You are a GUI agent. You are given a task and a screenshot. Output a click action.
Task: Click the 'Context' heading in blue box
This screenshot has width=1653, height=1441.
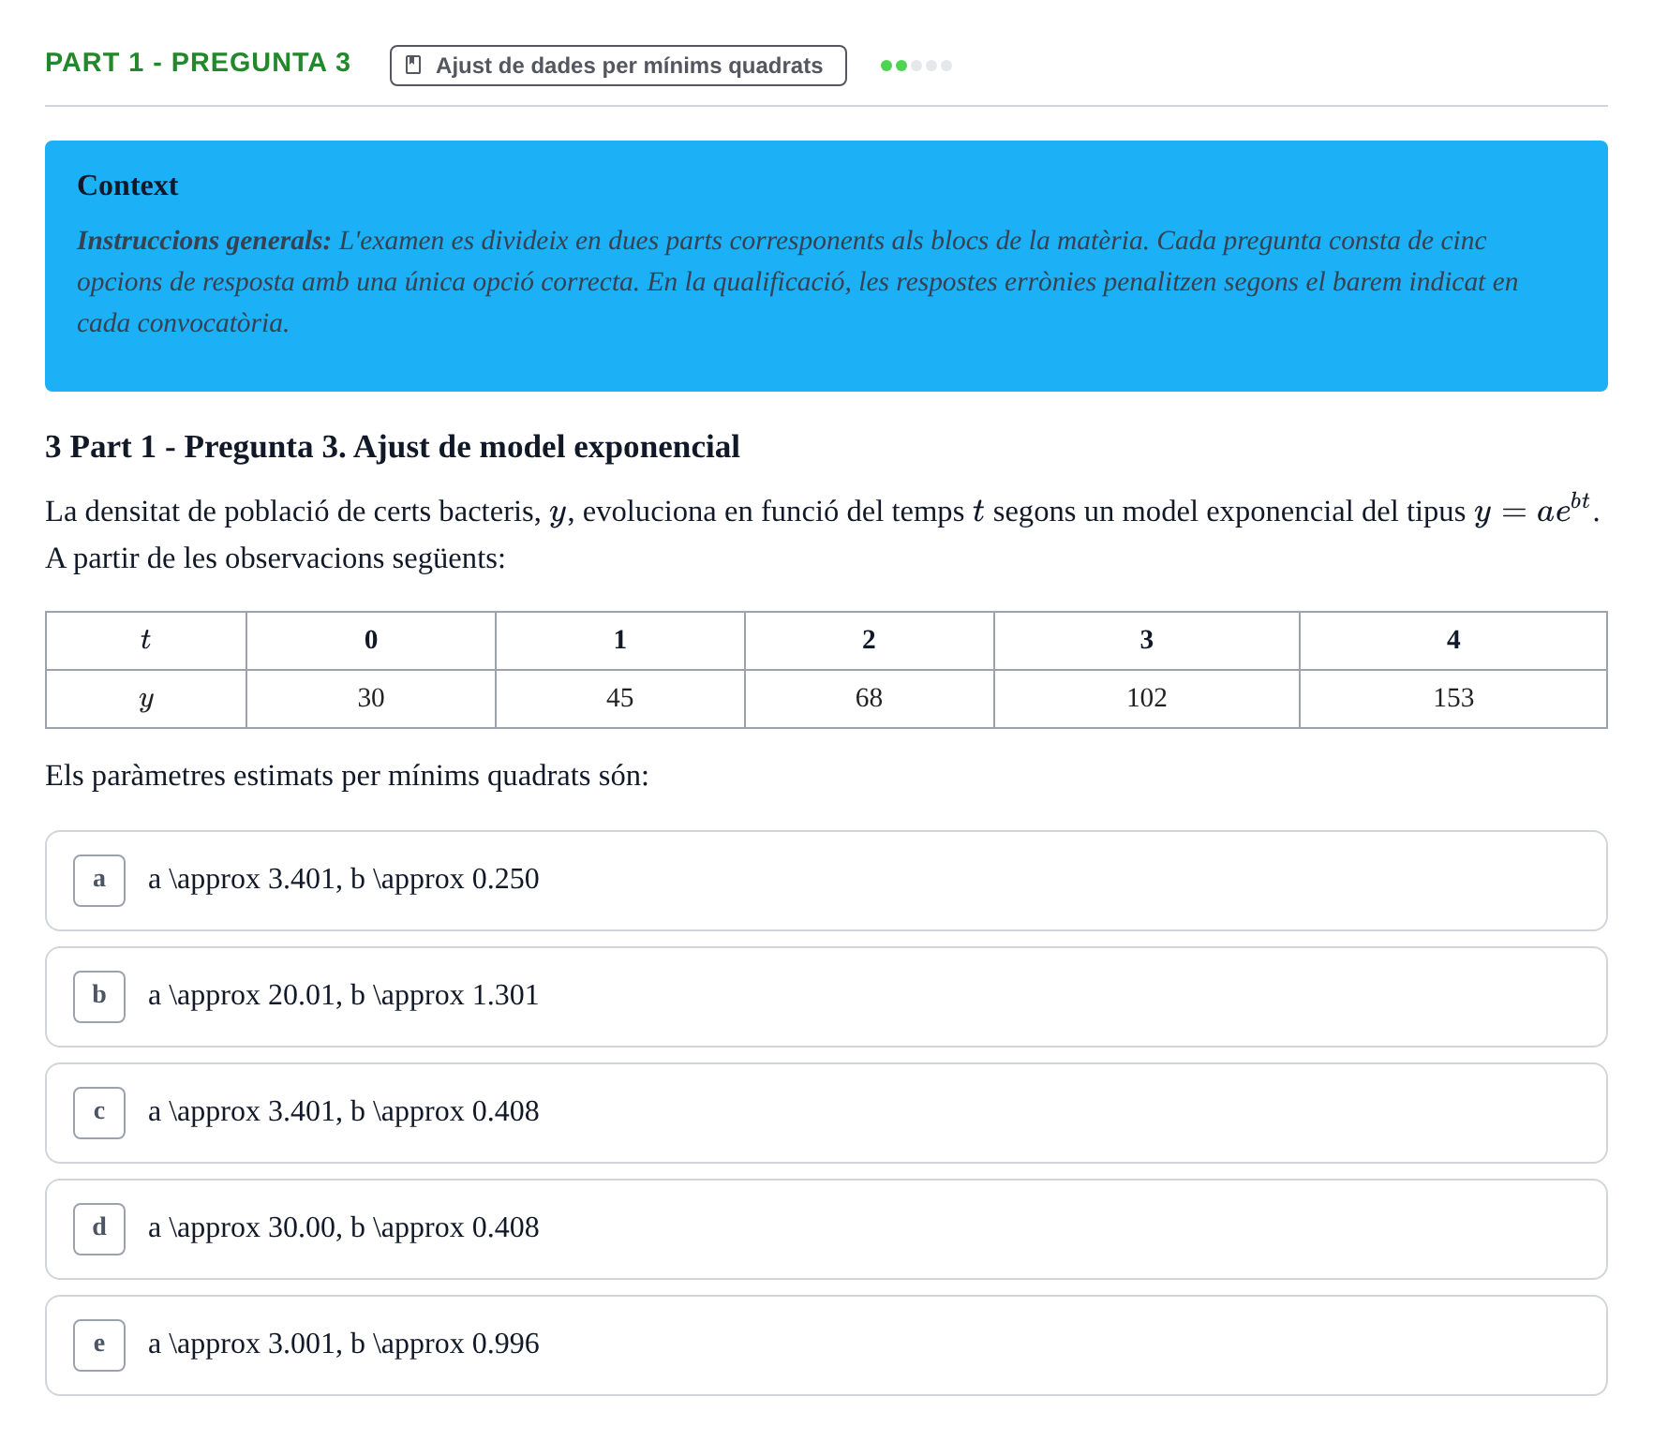point(127,186)
